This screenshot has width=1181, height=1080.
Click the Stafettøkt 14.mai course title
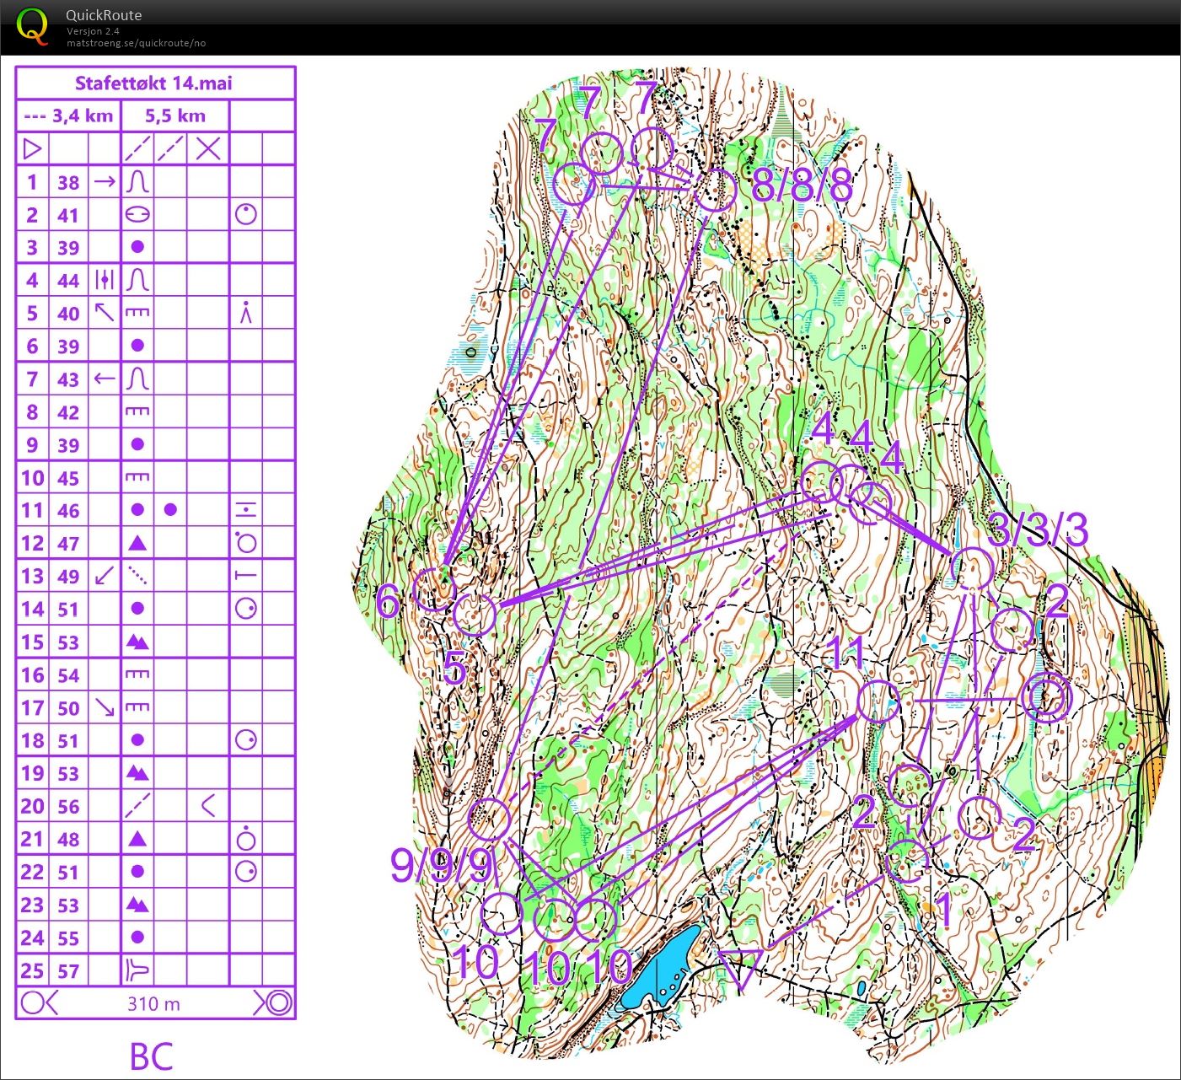[153, 83]
